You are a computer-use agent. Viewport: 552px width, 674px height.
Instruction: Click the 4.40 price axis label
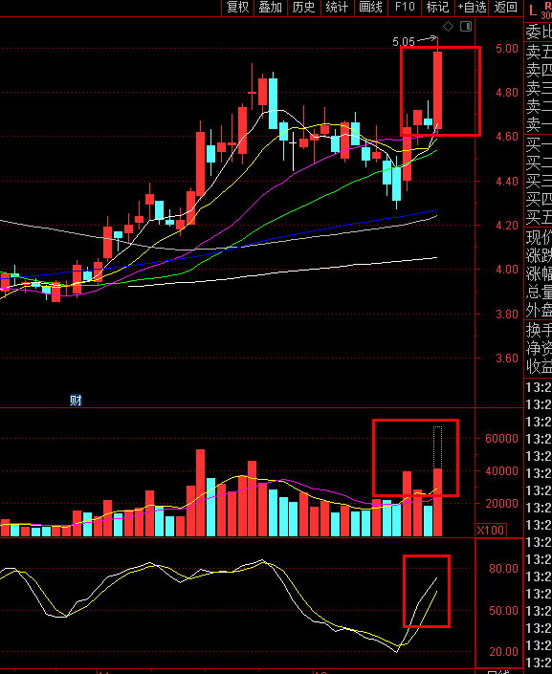pyautogui.click(x=507, y=182)
